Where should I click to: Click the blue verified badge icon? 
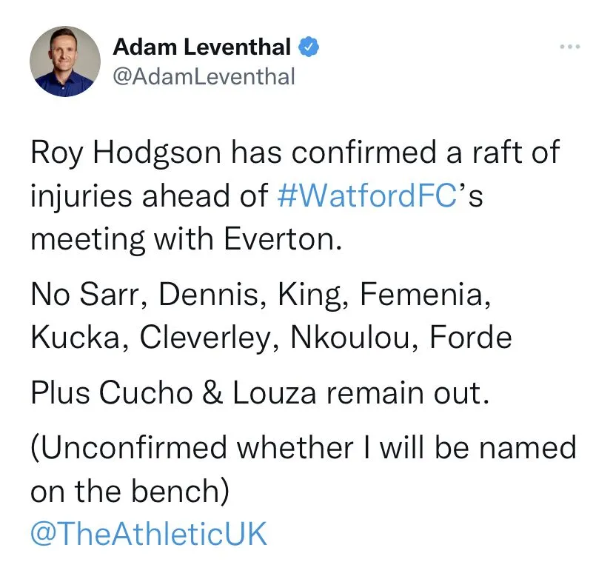(x=309, y=47)
